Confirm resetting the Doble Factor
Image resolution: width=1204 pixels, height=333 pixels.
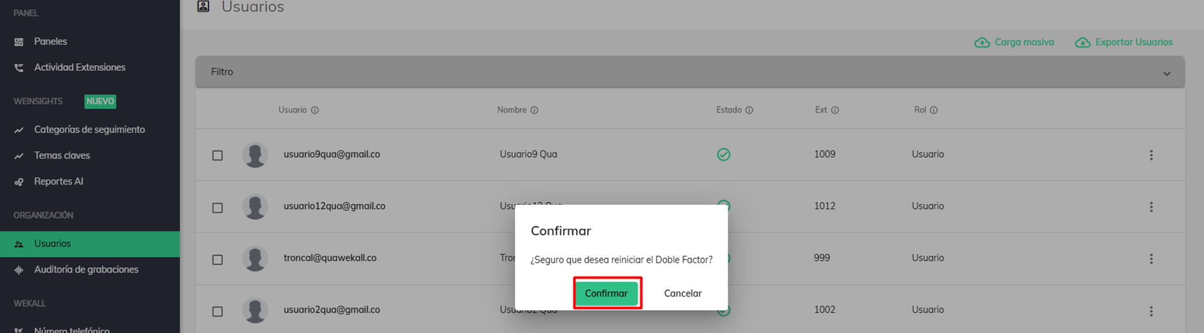click(x=607, y=293)
